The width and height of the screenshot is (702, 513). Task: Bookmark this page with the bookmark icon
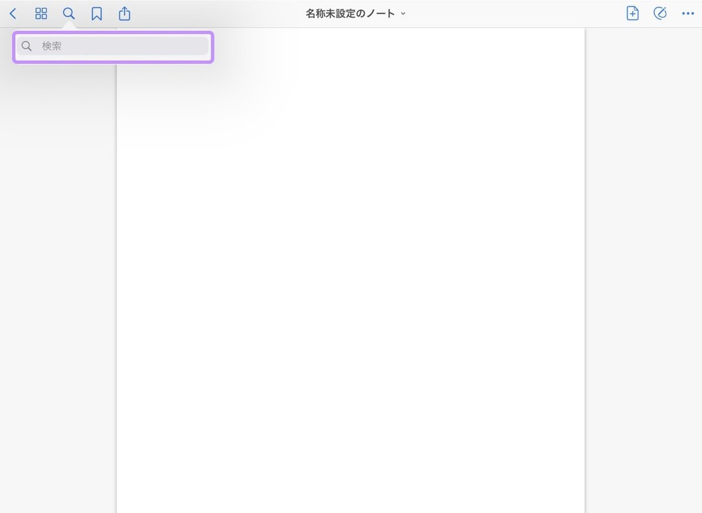click(x=97, y=13)
